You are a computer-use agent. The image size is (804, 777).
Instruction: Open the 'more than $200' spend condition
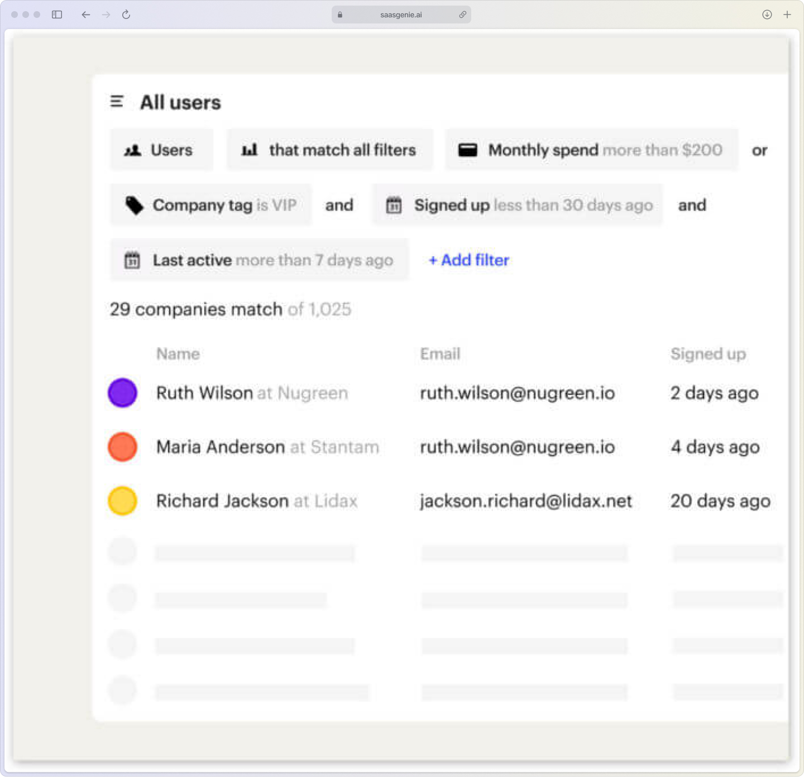[663, 150]
